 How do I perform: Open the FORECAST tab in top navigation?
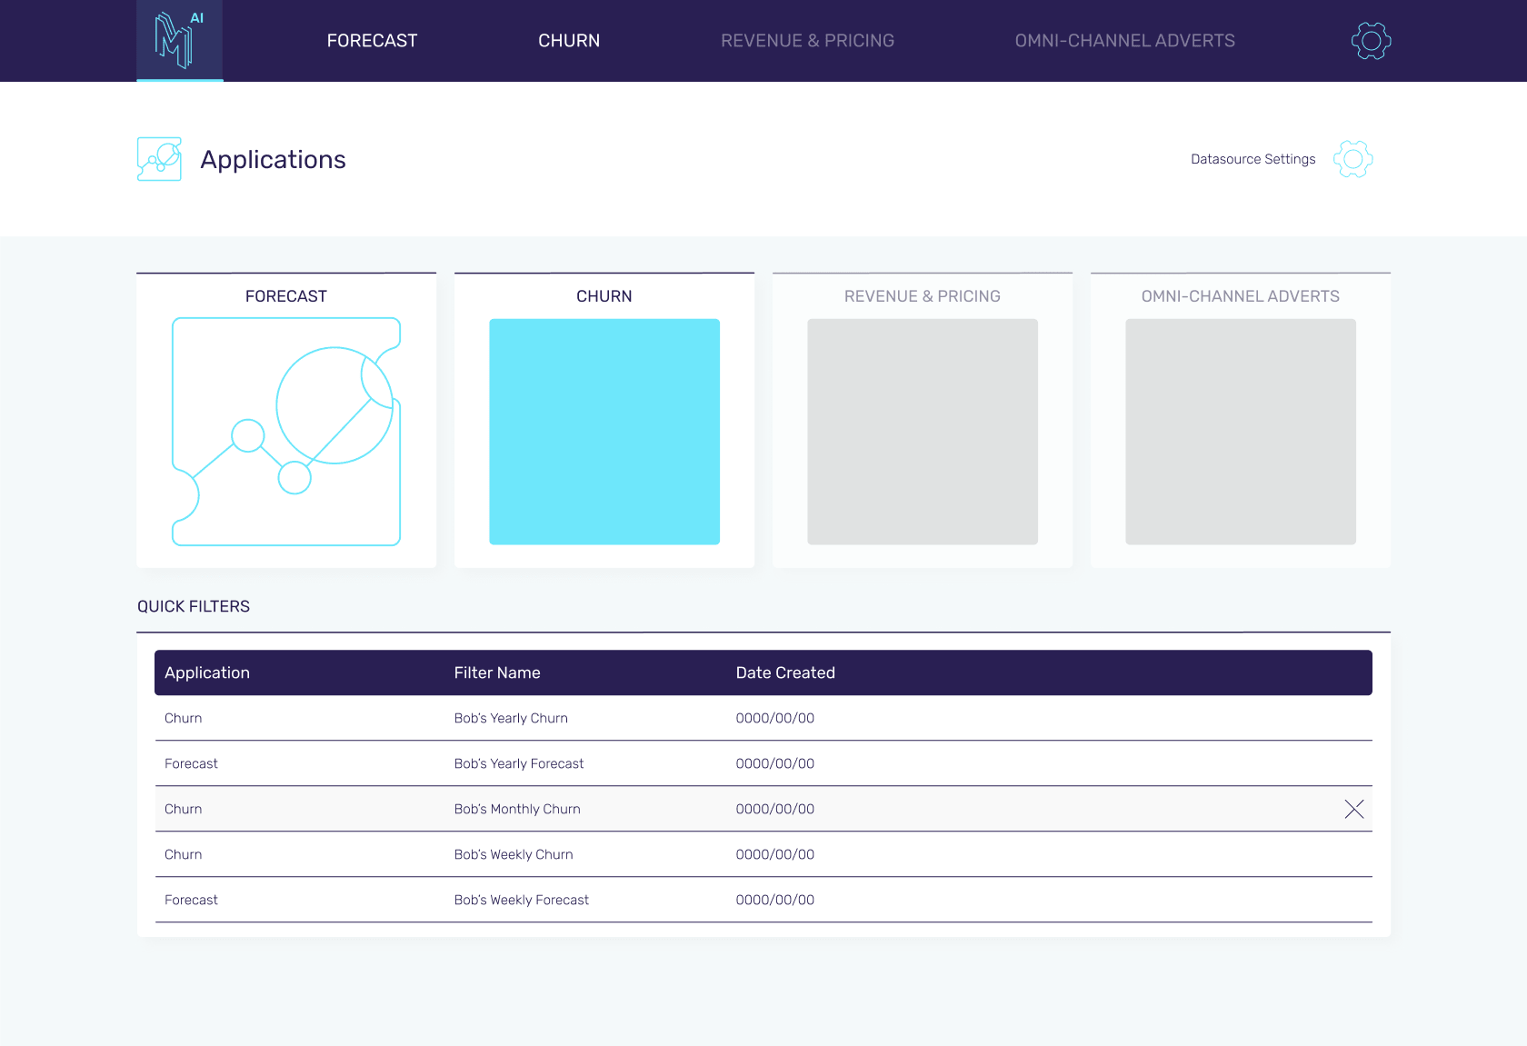click(372, 41)
